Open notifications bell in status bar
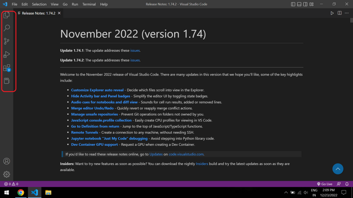 (347, 184)
